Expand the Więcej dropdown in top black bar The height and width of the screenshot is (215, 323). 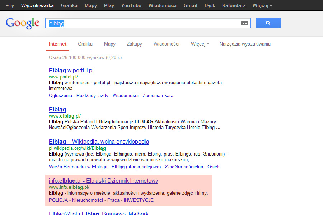[262, 6]
